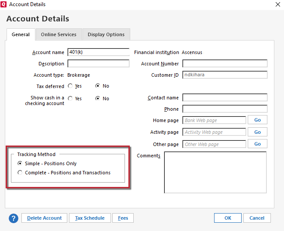Click the Quicken logo in title bar
Viewport: 284px width, 231px height.
3,4
